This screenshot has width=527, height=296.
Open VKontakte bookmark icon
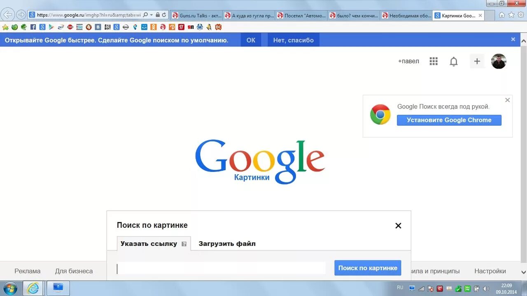tap(98, 27)
